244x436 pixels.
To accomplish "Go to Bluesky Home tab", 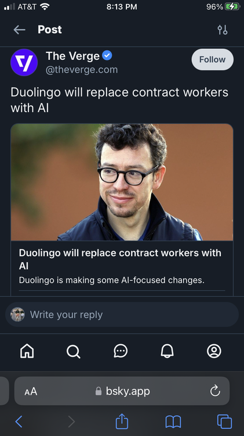I will click(x=27, y=351).
